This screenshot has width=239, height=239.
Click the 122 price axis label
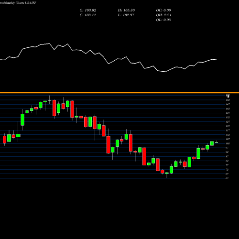click(228, 126)
